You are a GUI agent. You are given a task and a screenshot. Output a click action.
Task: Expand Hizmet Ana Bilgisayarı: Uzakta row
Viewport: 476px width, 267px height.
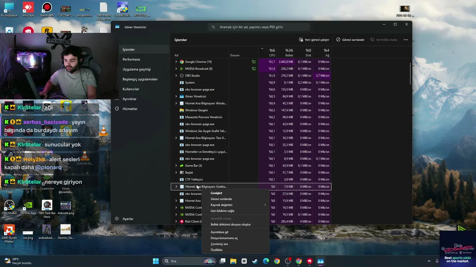pyautogui.click(x=176, y=187)
